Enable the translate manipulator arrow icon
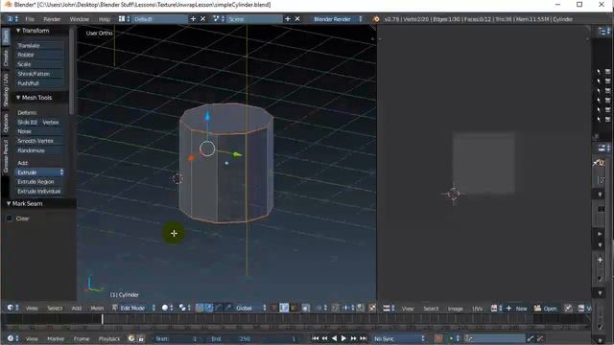This screenshot has height=345, width=614. pos(209,309)
